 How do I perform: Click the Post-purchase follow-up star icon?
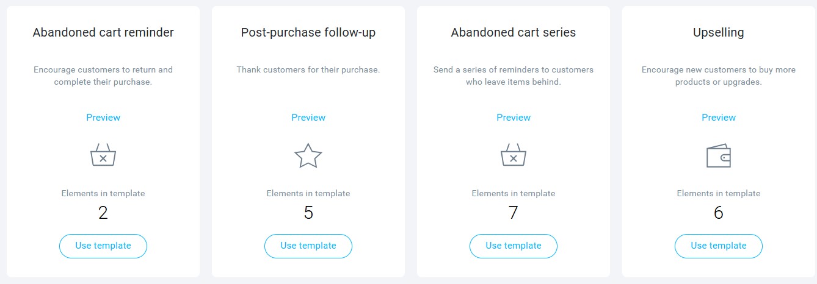[x=308, y=155]
